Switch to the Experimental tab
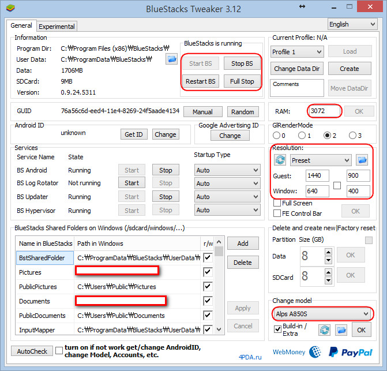This screenshot has height=371, width=387. click(x=57, y=27)
